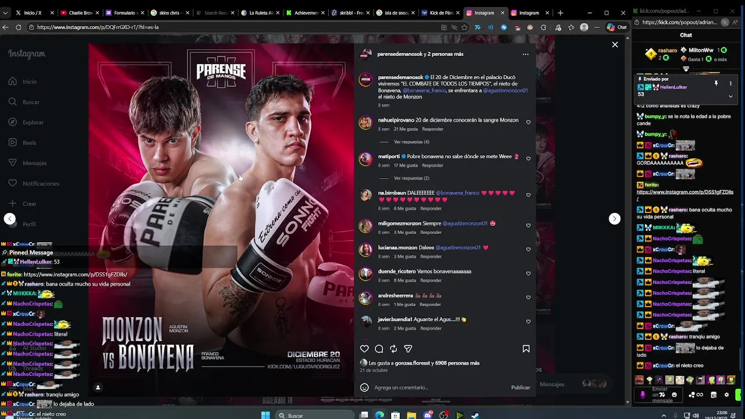Image resolution: width=745 pixels, height=419 pixels.
Task: Open browser profile avatar icon
Action: [584, 27]
